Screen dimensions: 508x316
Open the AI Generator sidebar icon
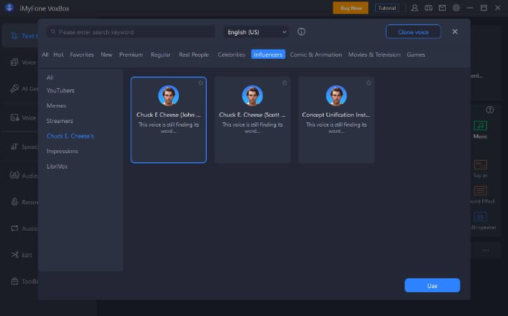[x=14, y=89]
